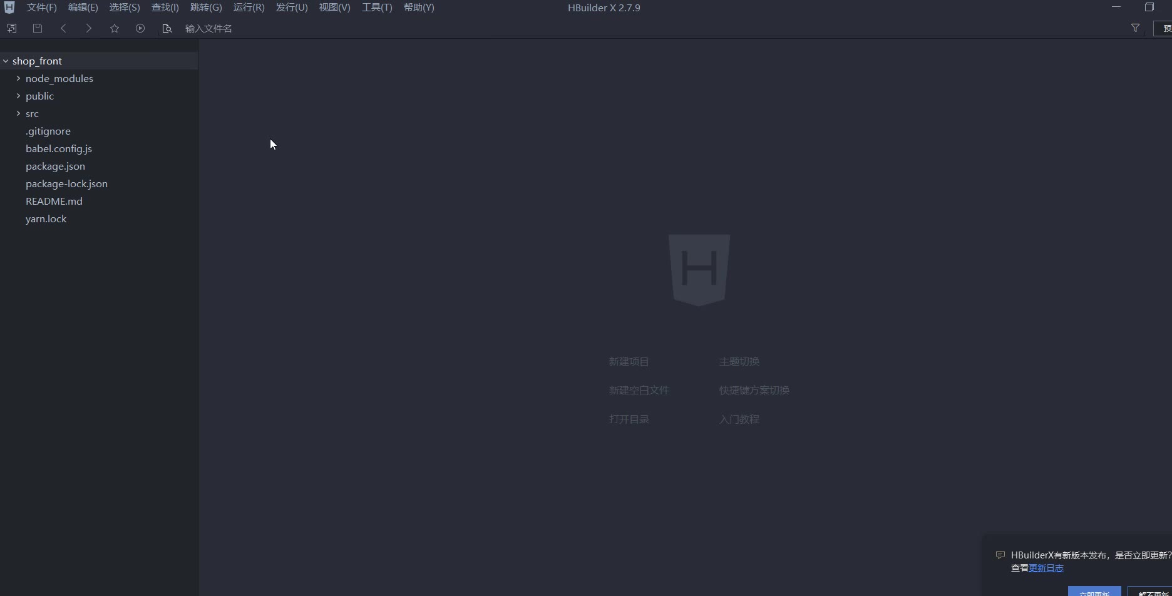The image size is (1172, 596).
Task: Open README.md in the project tree
Action: pyautogui.click(x=54, y=201)
